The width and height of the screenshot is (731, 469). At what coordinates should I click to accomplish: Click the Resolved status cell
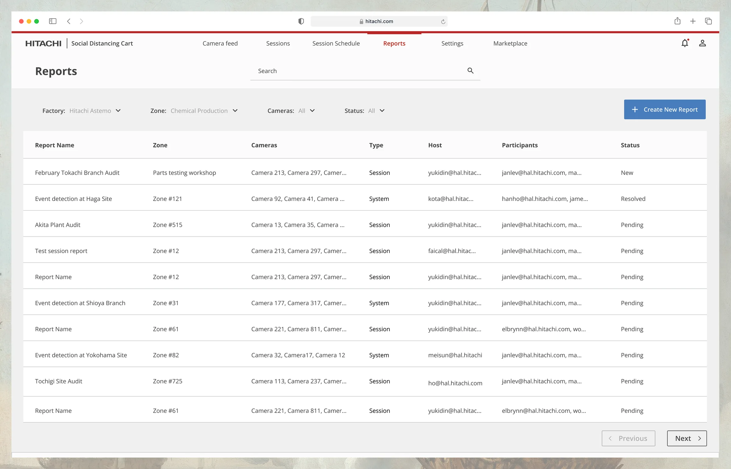tap(633, 199)
